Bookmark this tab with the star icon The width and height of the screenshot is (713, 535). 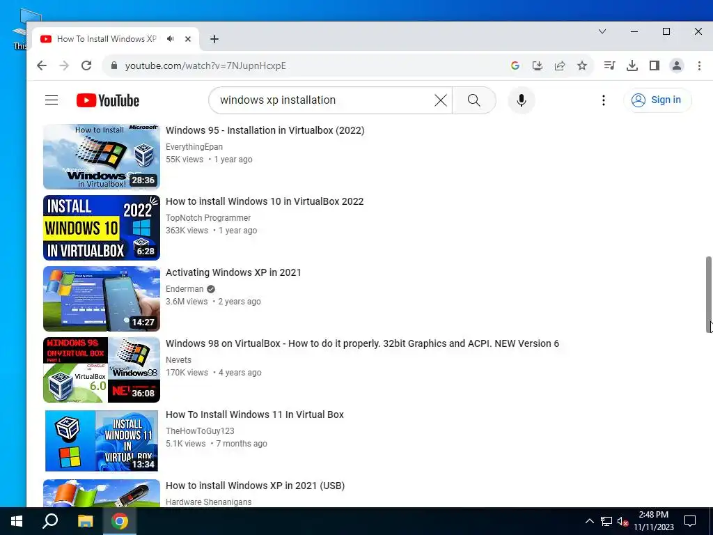click(582, 65)
